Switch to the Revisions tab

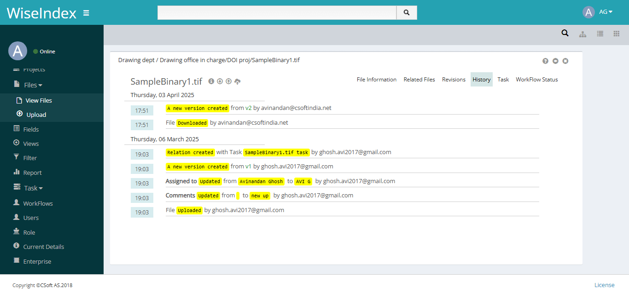point(454,79)
